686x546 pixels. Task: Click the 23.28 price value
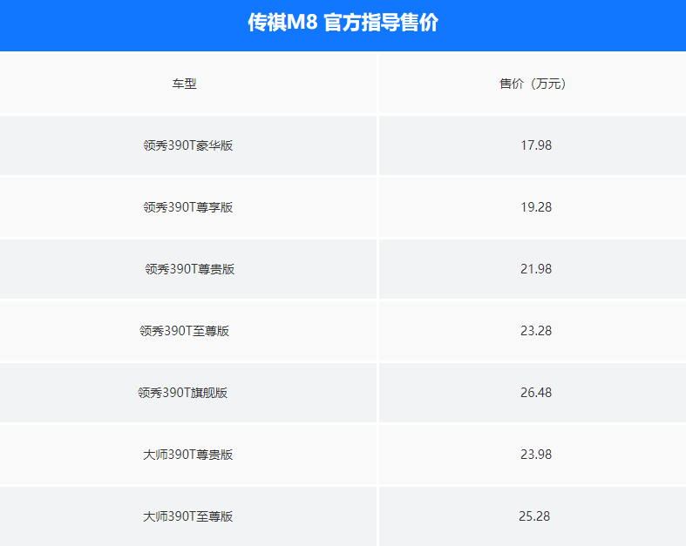coord(536,331)
